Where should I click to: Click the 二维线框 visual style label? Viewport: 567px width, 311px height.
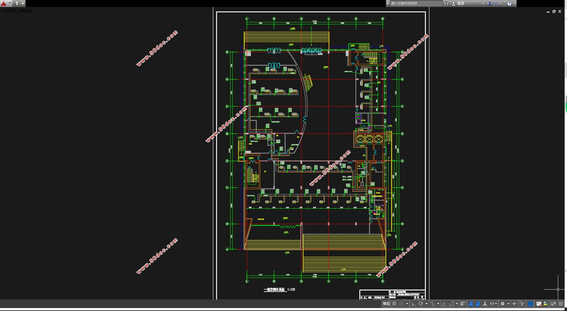[x=24, y=11]
